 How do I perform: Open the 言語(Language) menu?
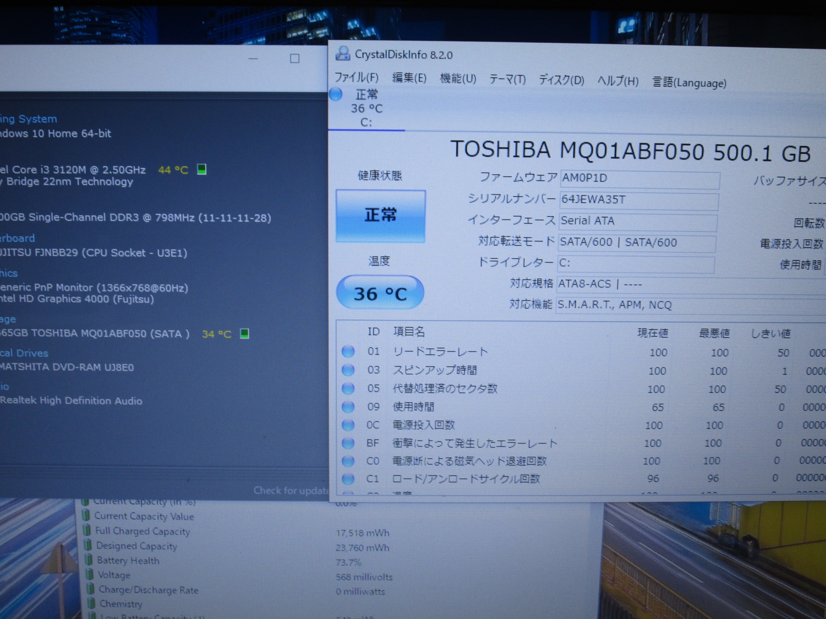[689, 83]
